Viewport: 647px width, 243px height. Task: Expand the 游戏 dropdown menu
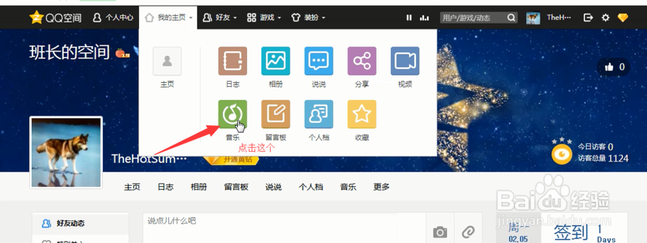tap(264, 17)
